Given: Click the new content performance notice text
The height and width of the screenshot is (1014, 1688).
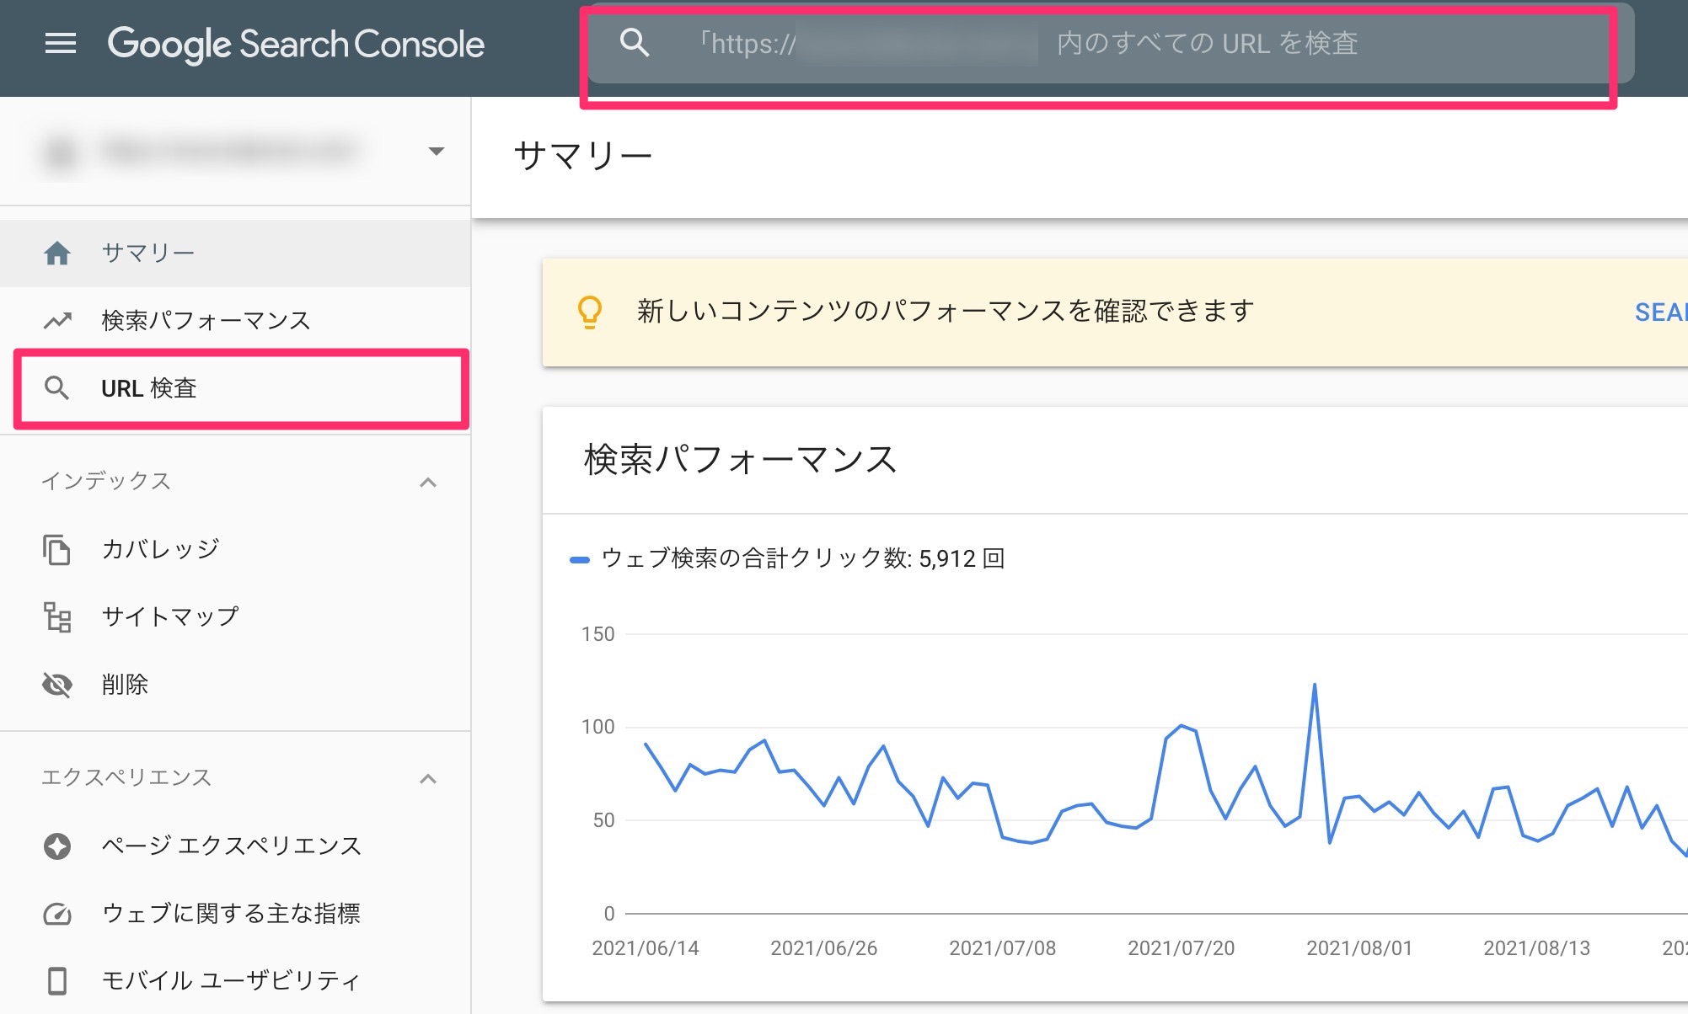Looking at the screenshot, I should click(x=946, y=312).
